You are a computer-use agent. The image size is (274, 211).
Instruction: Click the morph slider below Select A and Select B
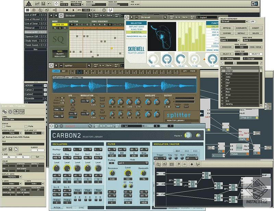[x=234, y=63]
